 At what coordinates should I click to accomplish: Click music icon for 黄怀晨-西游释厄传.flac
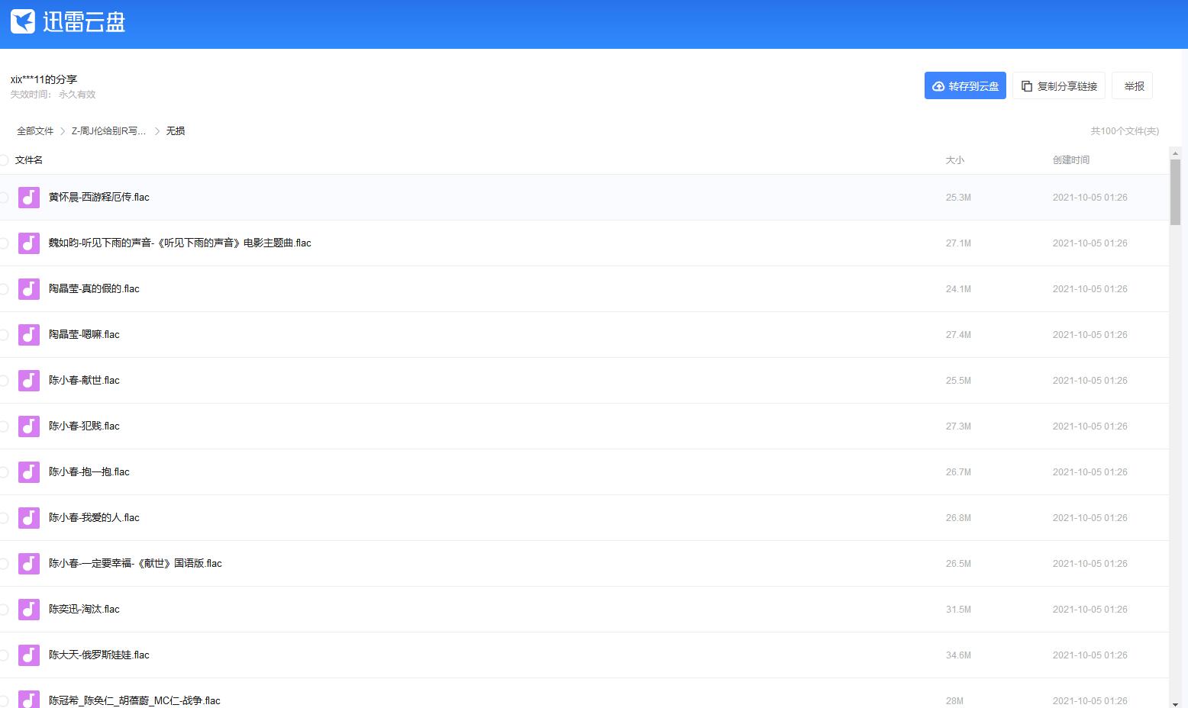[29, 198]
